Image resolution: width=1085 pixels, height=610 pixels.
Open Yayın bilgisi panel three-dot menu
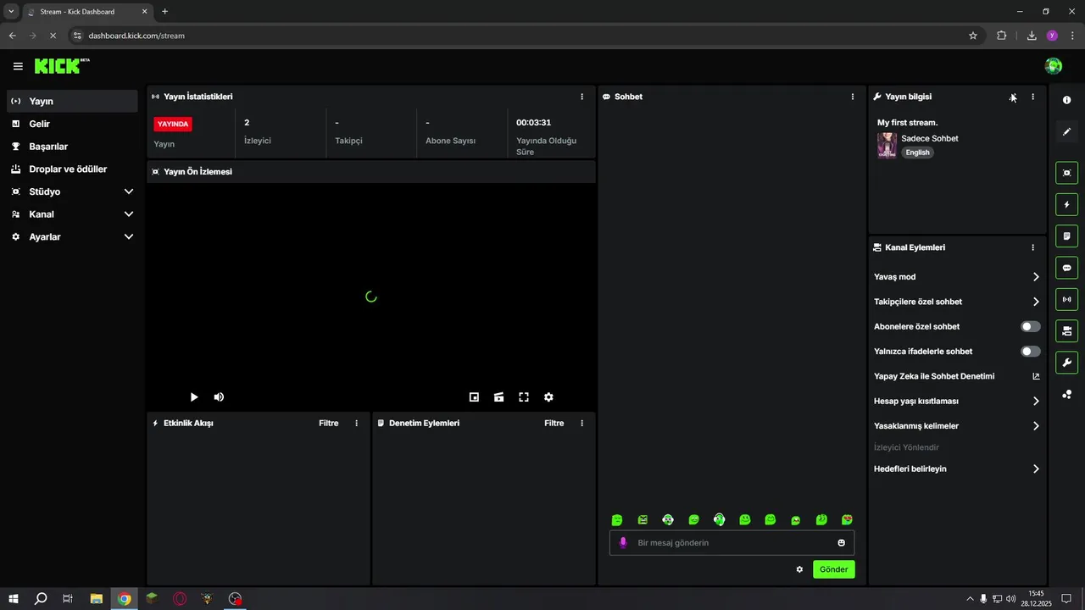click(1032, 97)
